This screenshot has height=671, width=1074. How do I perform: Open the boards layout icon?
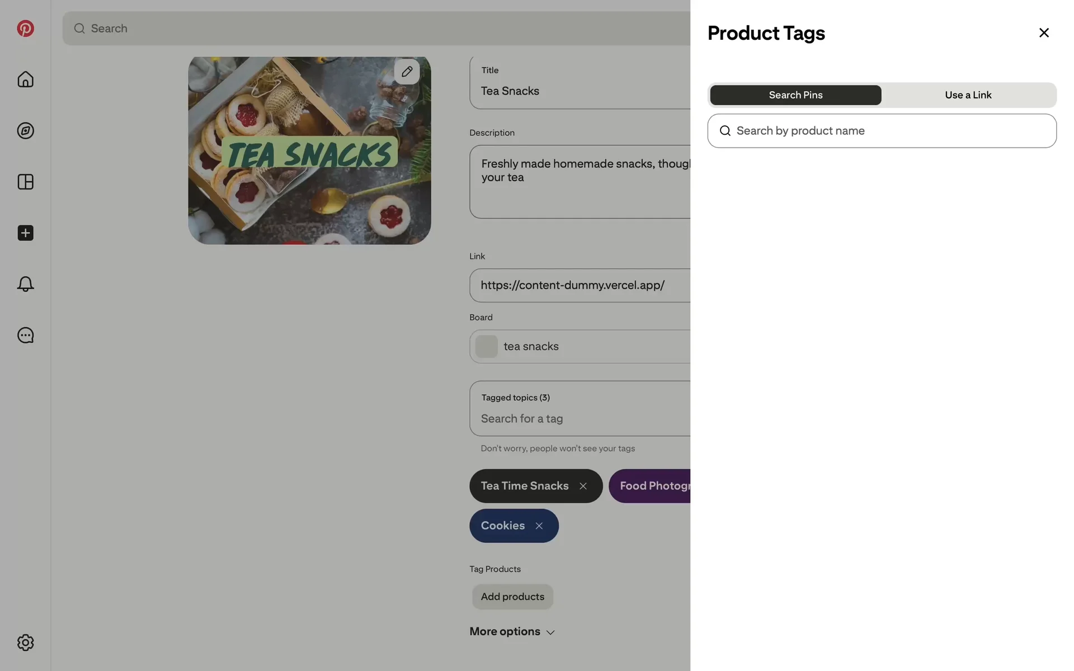25,182
